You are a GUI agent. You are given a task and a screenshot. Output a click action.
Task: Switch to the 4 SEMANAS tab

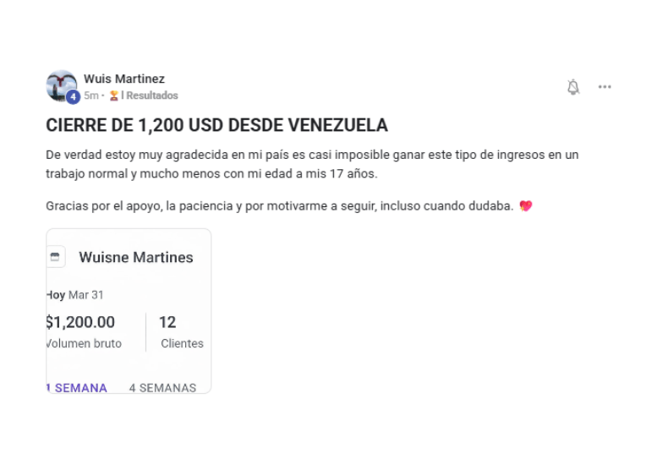coord(162,388)
